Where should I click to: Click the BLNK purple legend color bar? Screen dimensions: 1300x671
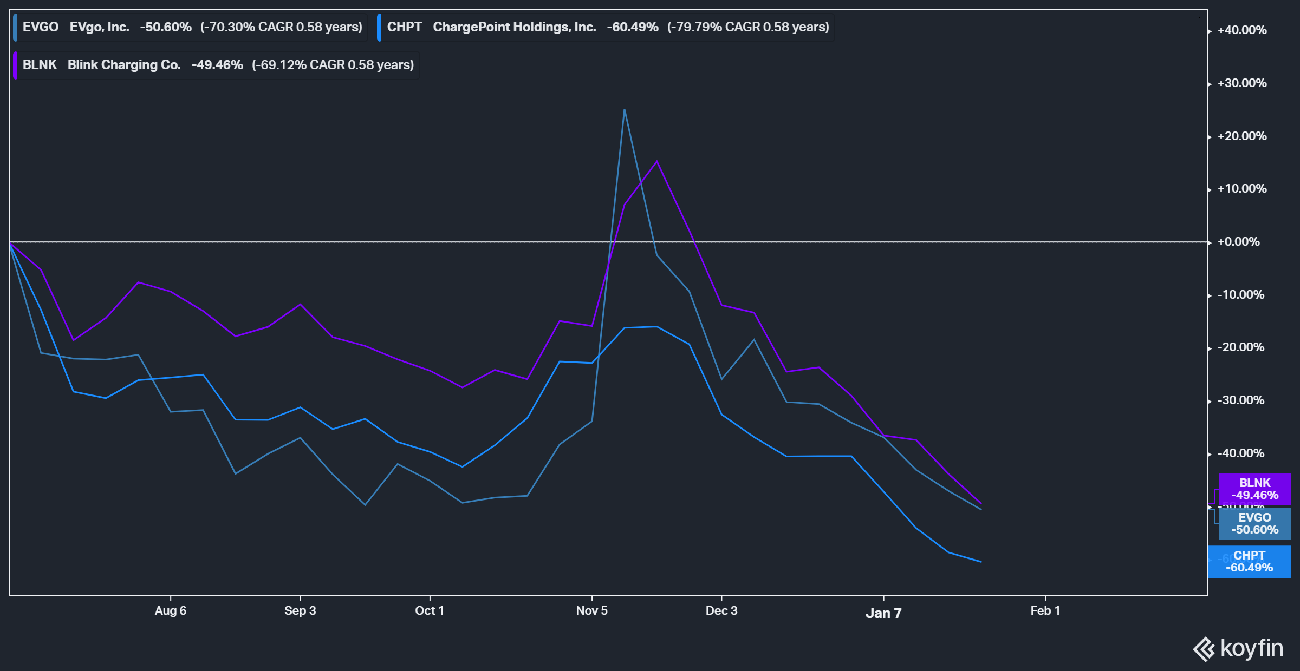pos(15,65)
